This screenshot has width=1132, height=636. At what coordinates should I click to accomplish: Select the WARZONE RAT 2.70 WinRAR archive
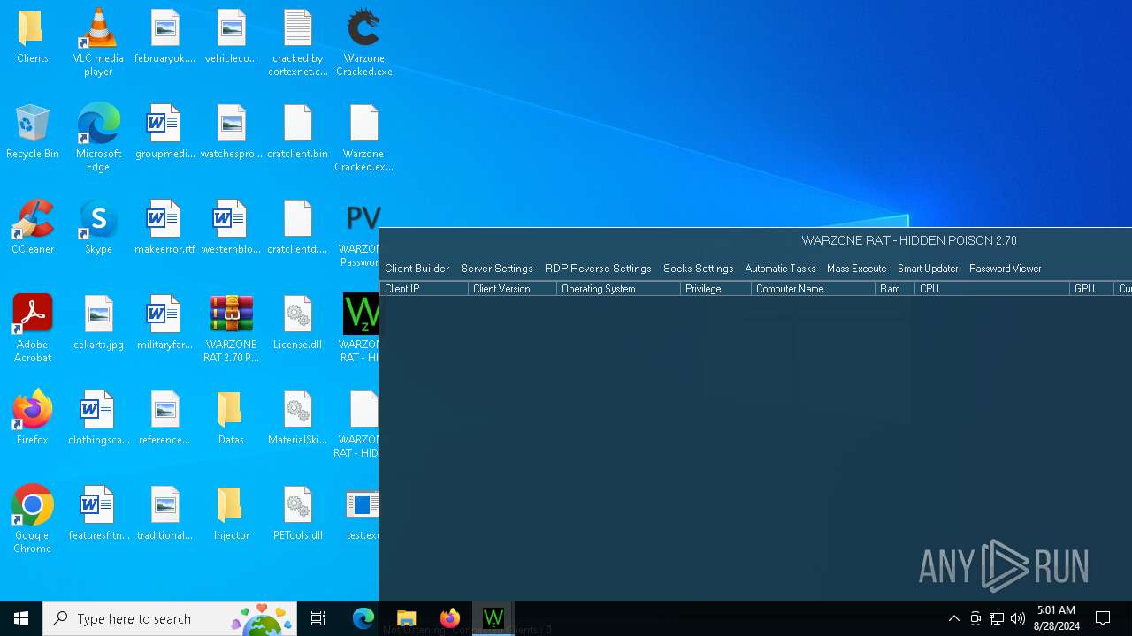[231, 329]
